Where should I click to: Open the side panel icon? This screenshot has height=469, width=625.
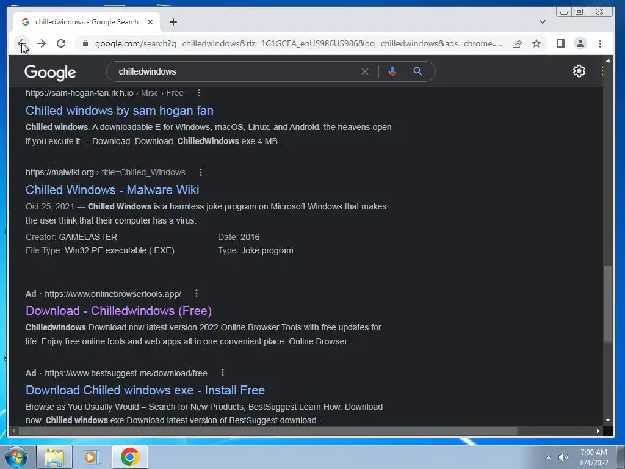point(561,43)
